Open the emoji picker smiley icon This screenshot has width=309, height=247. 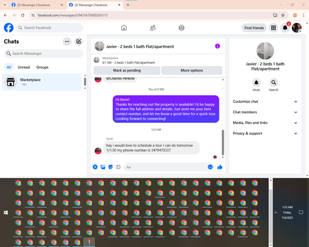click(210, 167)
